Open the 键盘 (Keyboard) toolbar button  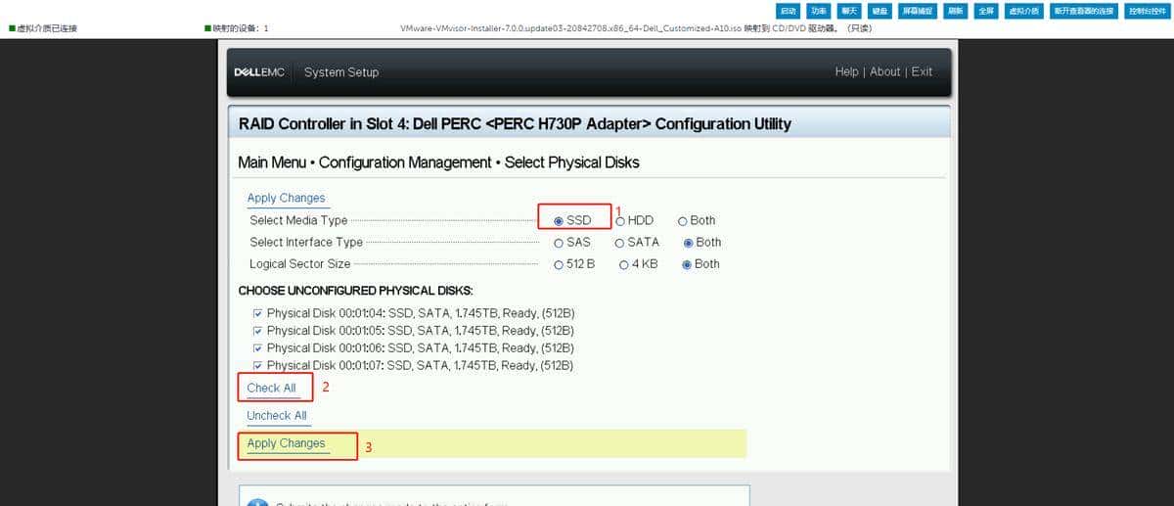click(x=880, y=11)
